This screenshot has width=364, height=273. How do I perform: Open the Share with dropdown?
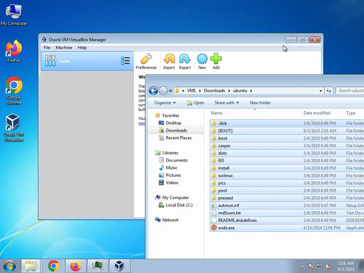coord(226,103)
